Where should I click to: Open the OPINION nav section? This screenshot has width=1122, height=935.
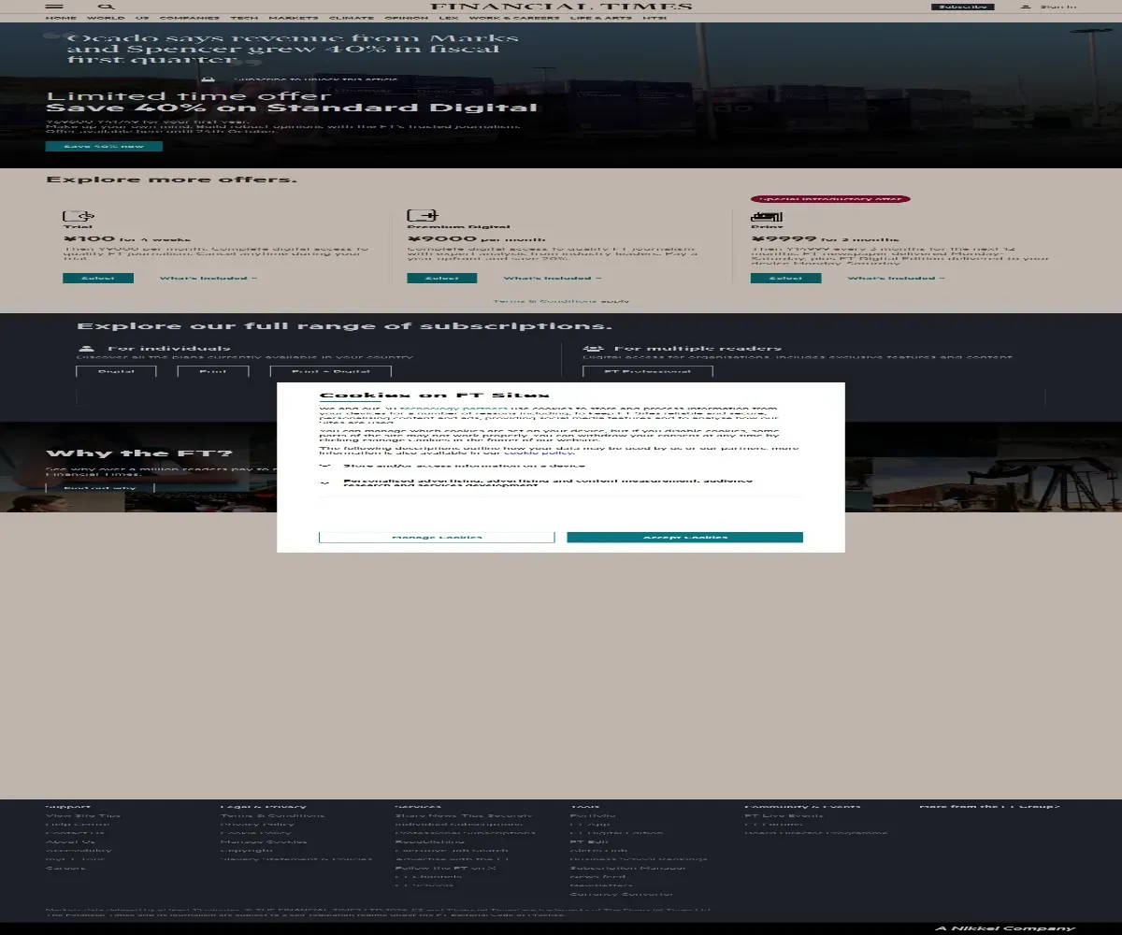pyautogui.click(x=407, y=18)
